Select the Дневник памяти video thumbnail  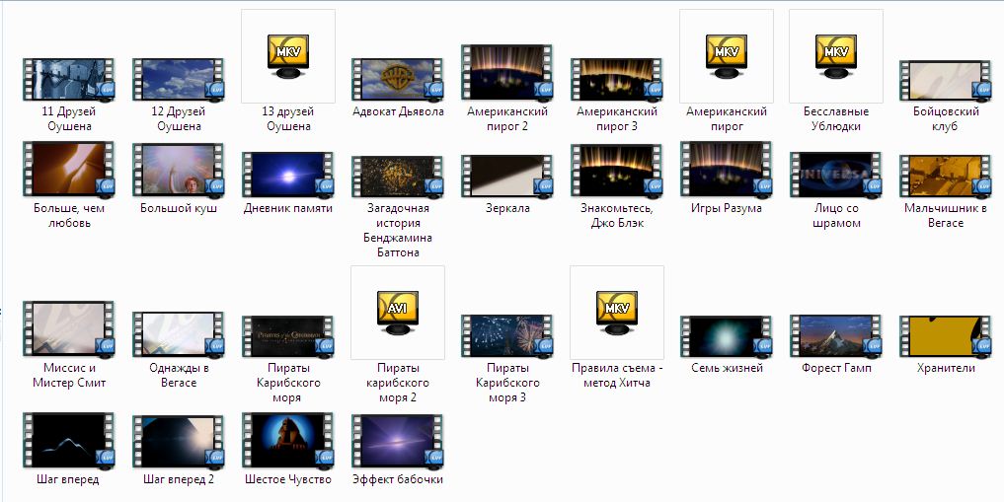288,174
